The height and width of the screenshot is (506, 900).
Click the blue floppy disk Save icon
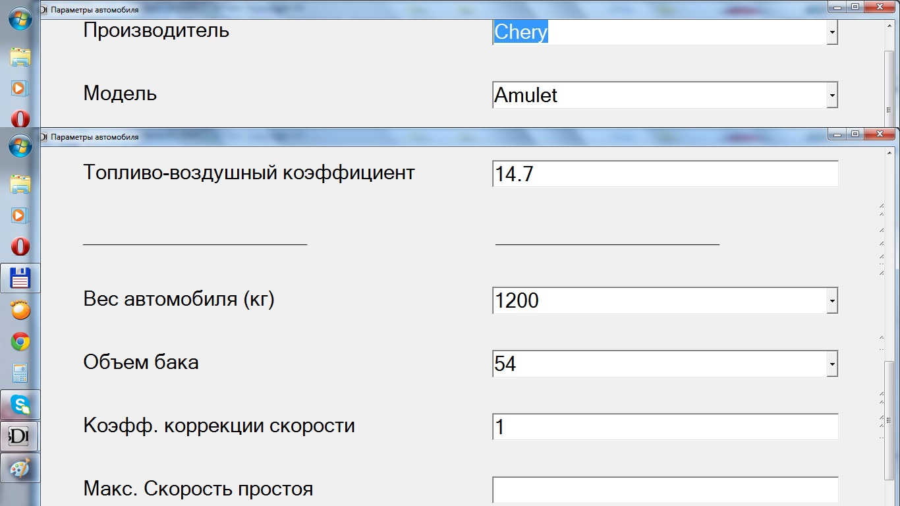[x=20, y=278]
